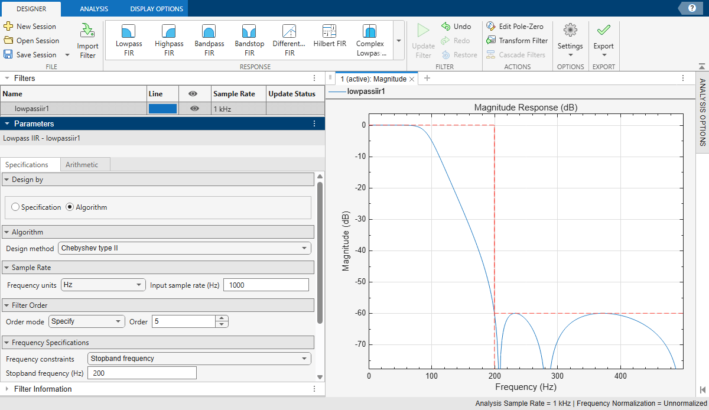The image size is (709, 410).
Task: Open the Settings gear menu
Action: [570, 41]
